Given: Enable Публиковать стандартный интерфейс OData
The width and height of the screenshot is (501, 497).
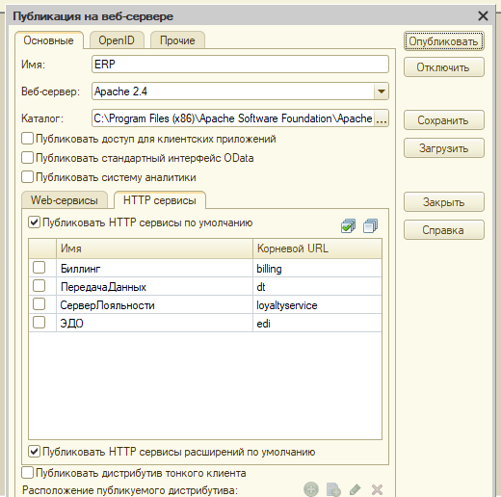Looking at the screenshot, I should [27, 158].
